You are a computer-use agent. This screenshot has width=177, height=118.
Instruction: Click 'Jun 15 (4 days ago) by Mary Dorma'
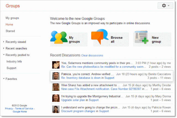148,96
